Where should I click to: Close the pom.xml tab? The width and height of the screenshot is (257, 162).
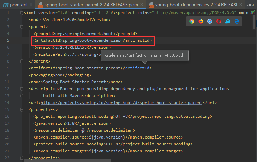click(31, 4)
